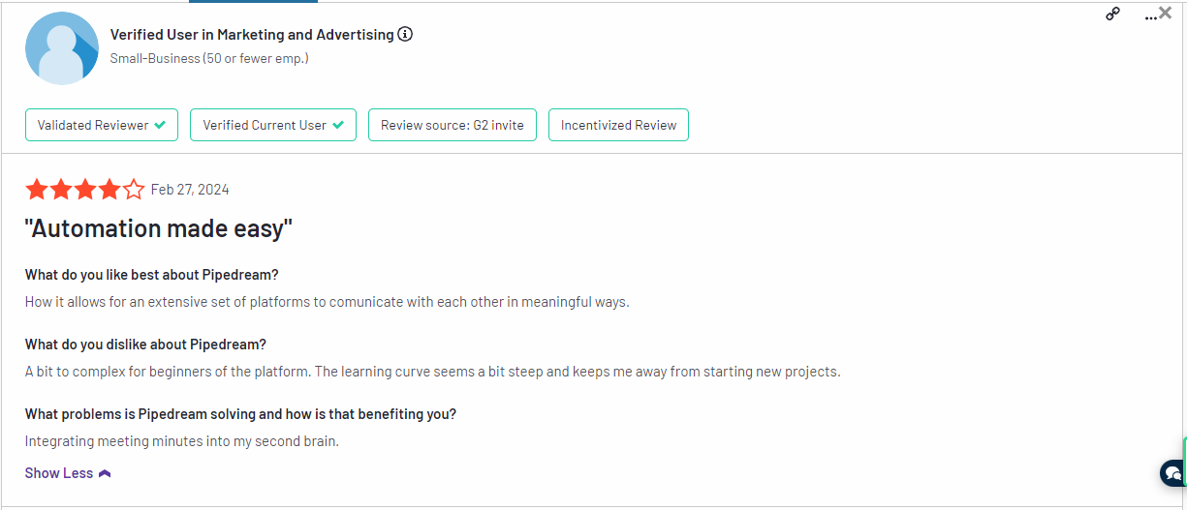Click the info icon beside Verified User name

coord(405,34)
